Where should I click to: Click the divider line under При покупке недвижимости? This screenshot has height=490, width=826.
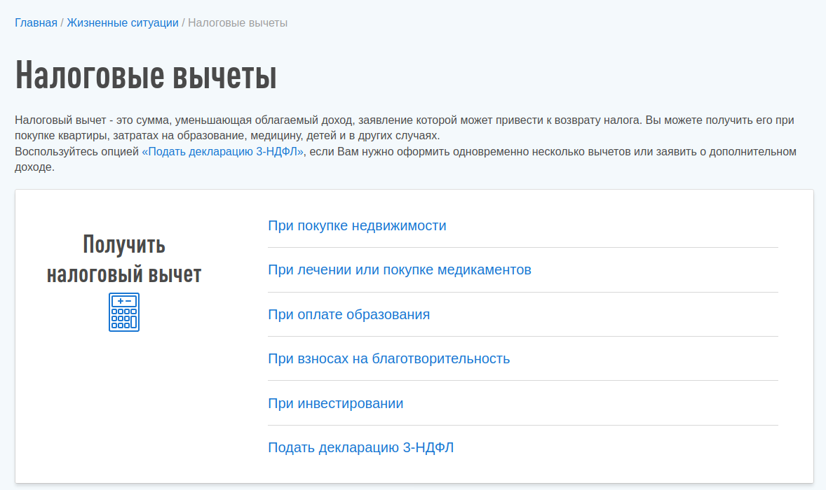(x=522, y=248)
